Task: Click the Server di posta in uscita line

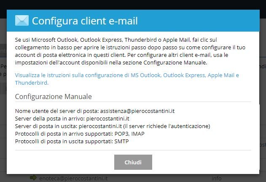Action: 113,126
